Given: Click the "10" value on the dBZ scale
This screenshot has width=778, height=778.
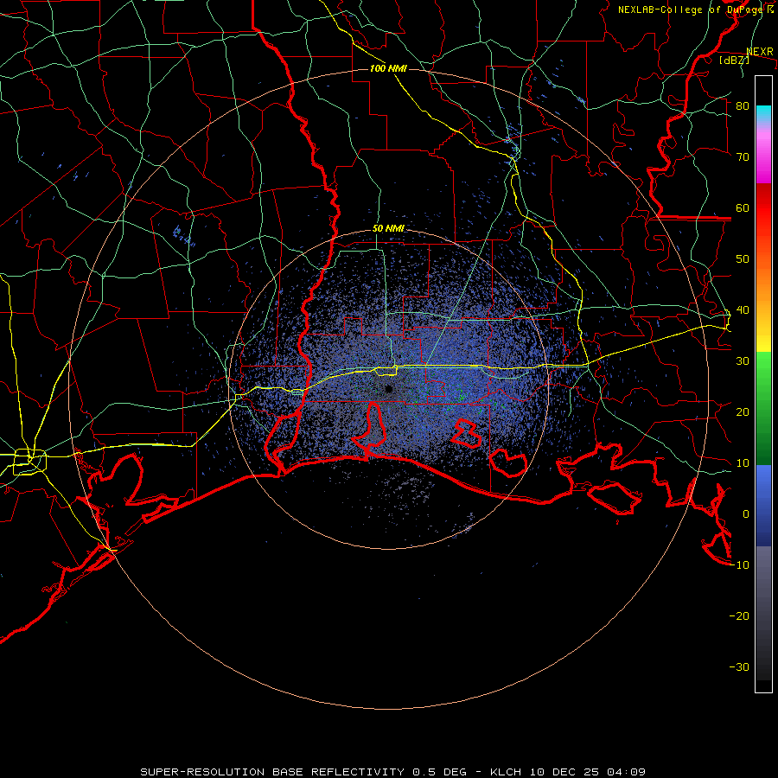Looking at the screenshot, I should pyautogui.click(x=743, y=463).
